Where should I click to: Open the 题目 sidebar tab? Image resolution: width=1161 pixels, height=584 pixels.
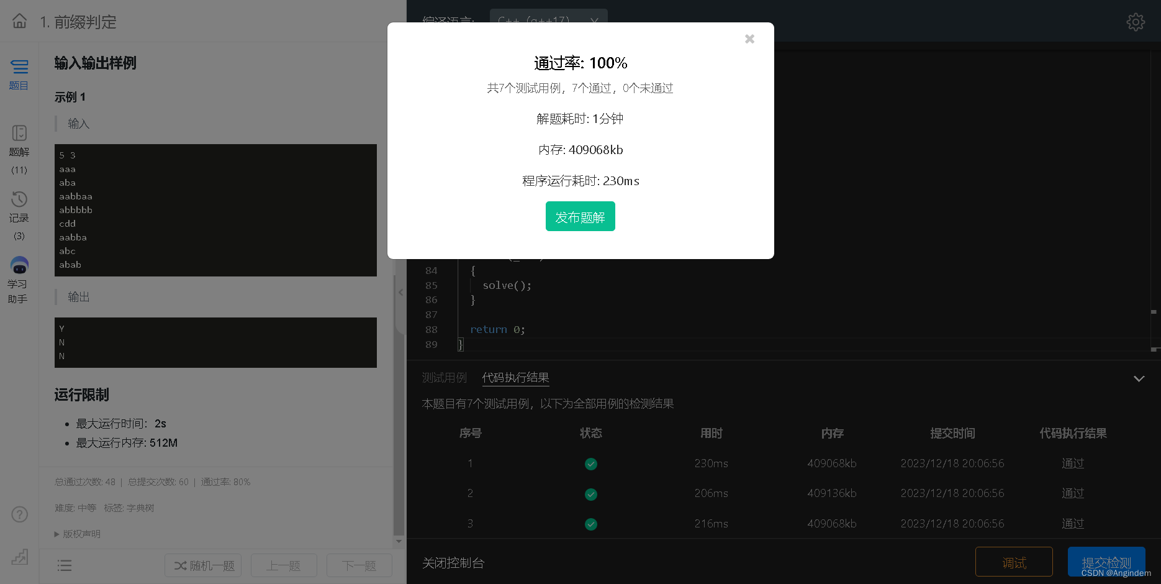19,75
